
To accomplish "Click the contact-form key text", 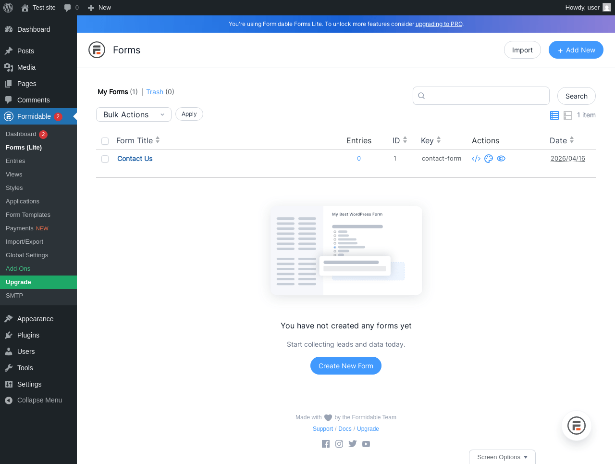I will click(442, 159).
